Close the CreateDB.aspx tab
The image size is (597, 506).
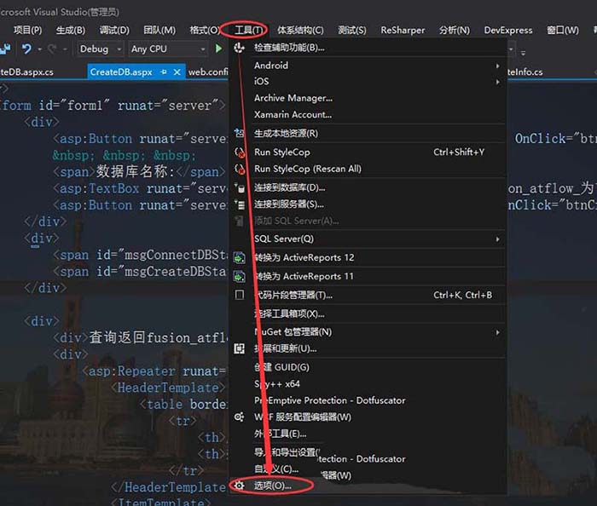pos(177,72)
